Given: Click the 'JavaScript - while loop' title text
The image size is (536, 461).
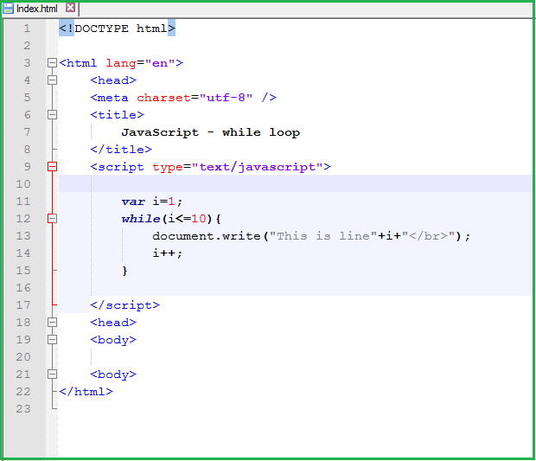Looking at the screenshot, I should click(211, 132).
